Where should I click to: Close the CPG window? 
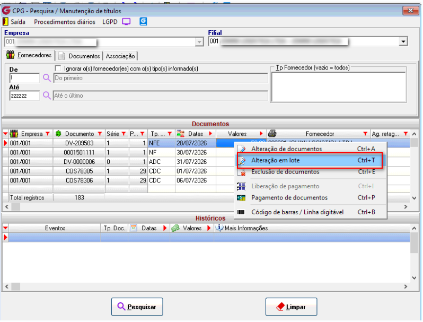(411, 11)
